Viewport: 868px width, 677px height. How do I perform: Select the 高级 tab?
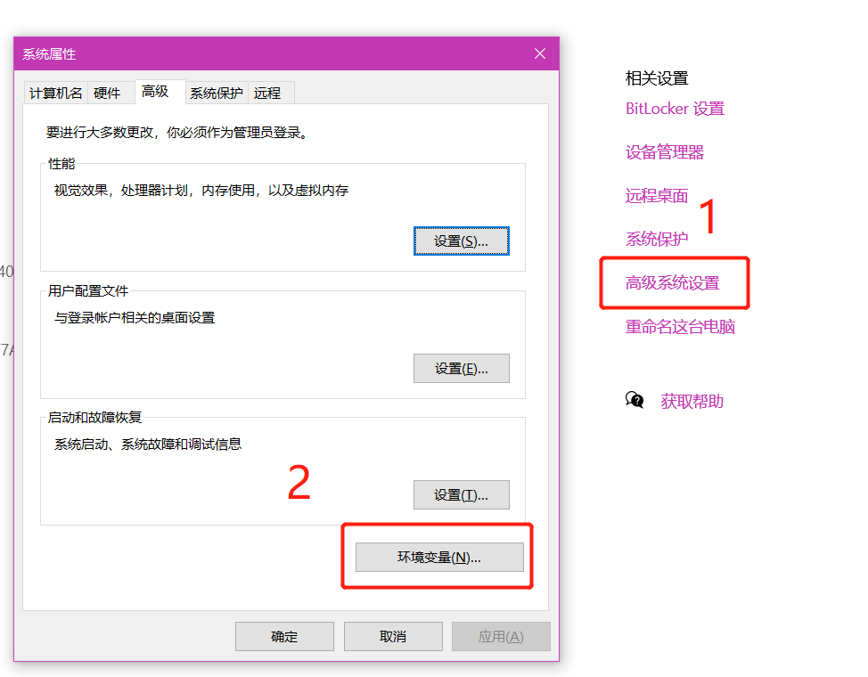tap(155, 92)
